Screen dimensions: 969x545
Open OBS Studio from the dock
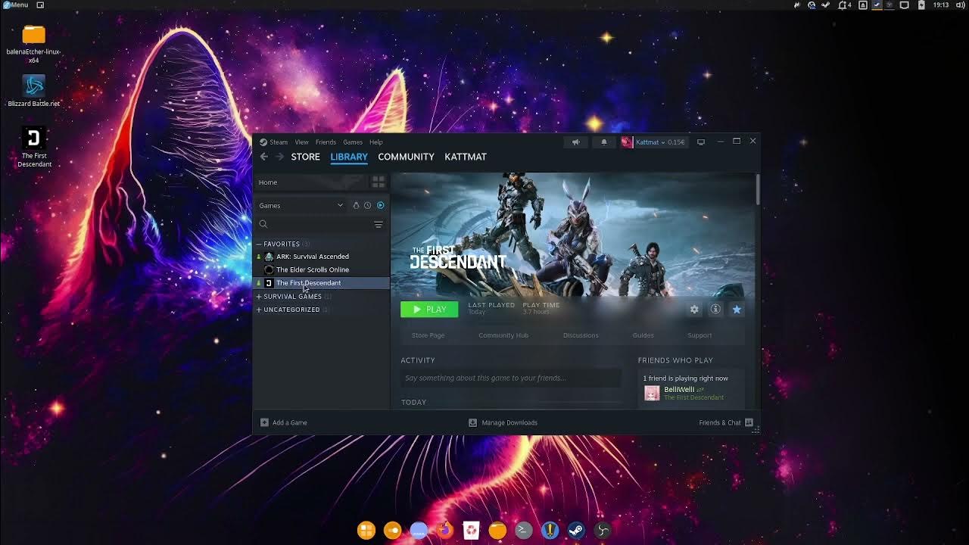(x=603, y=531)
